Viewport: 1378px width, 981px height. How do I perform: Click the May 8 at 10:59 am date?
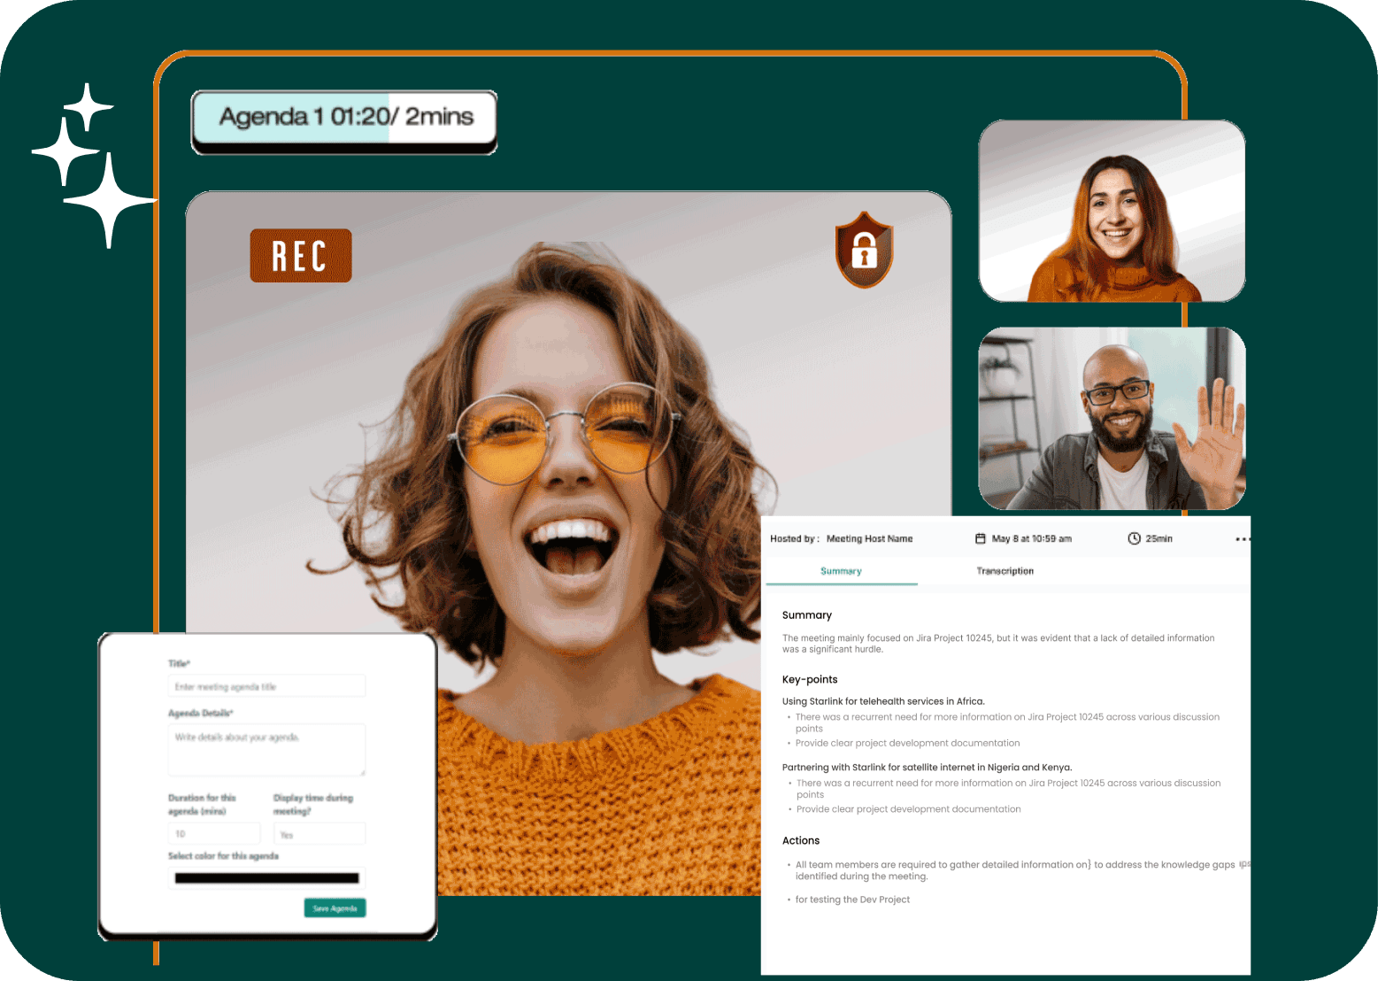click(1031, 538)
